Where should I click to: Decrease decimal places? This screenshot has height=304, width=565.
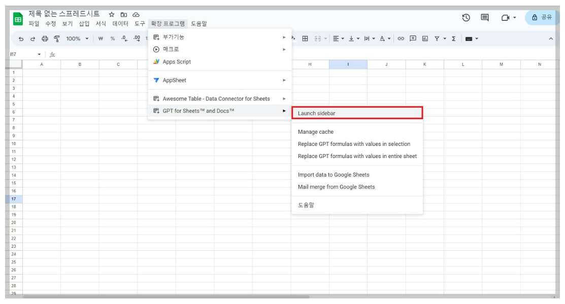124,39
